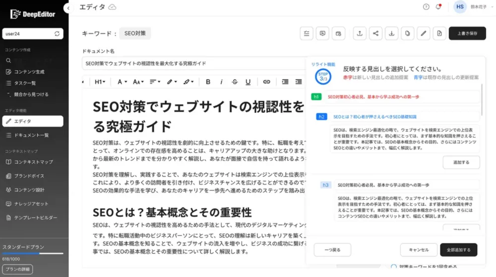This screenshot has height=277, width=496.
Task: Open notifications bell icon
Action: click(x=438, y=7)
